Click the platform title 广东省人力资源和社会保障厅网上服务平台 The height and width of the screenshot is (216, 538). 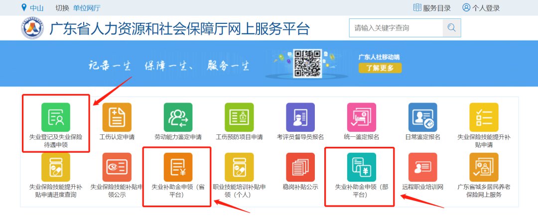click(x=179, y=29)
